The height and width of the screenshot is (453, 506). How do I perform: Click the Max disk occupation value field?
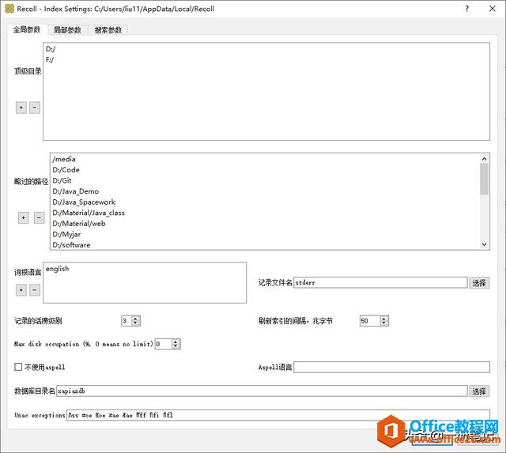163,344
